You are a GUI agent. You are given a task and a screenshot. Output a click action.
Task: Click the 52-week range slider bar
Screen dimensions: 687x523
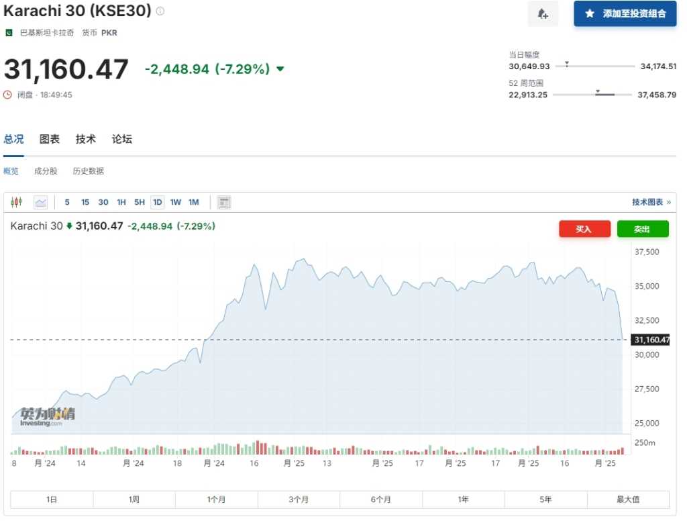tap(592, 95)
